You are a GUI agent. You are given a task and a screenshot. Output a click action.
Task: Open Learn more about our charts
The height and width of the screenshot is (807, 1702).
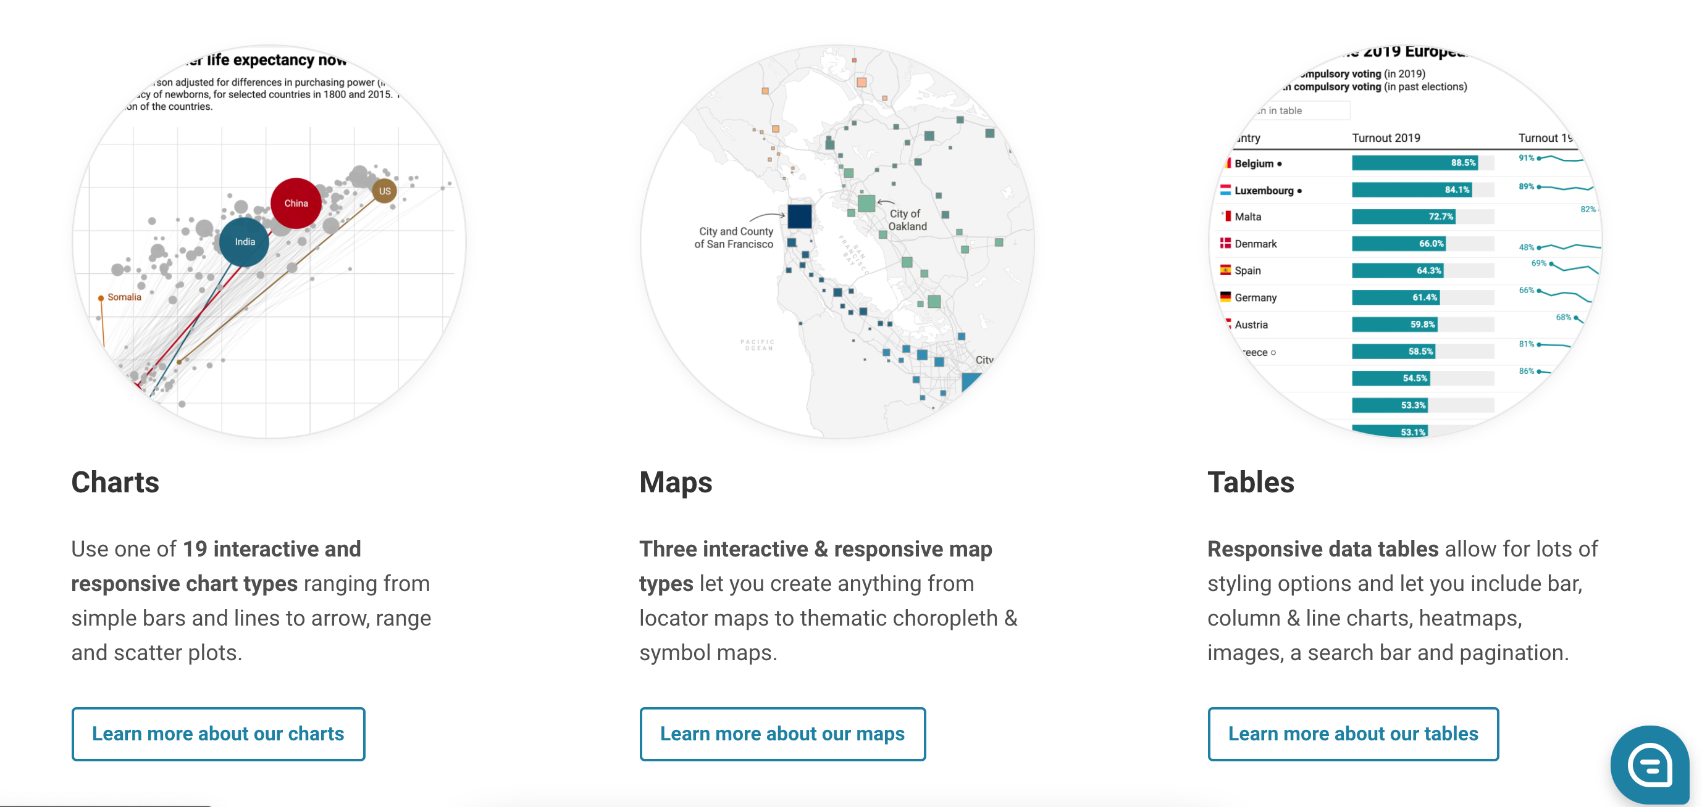coord(218,734)
